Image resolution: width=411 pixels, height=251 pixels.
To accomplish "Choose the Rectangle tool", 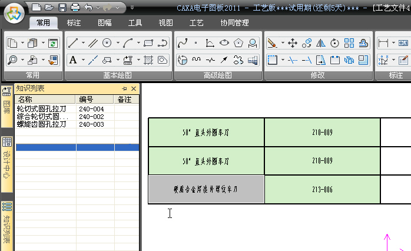I will (148, 43).
